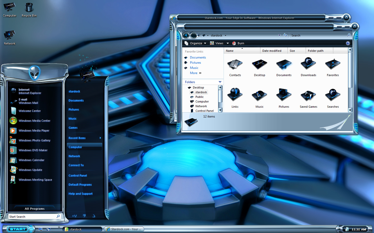Open the Music folder icon in file list
Viewport: 374px width, 233px height.
click(x=259, y=96)
